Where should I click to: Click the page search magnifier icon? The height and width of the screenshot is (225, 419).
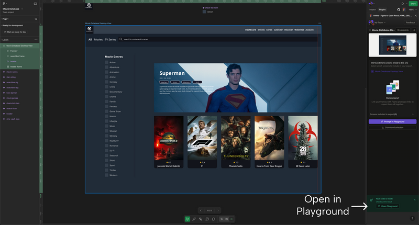pyautogui.click(x=36, y=19)
